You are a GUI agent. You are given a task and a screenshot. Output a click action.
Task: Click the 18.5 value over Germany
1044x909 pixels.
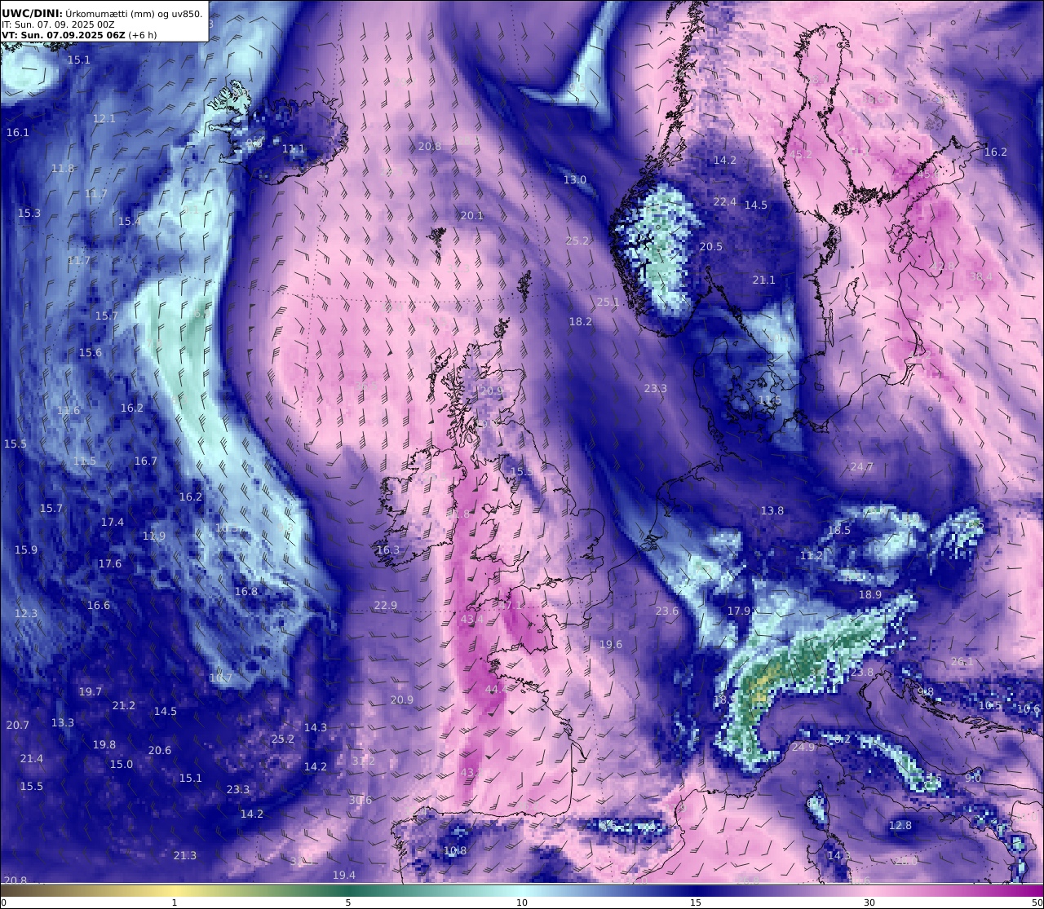point(839,530)
